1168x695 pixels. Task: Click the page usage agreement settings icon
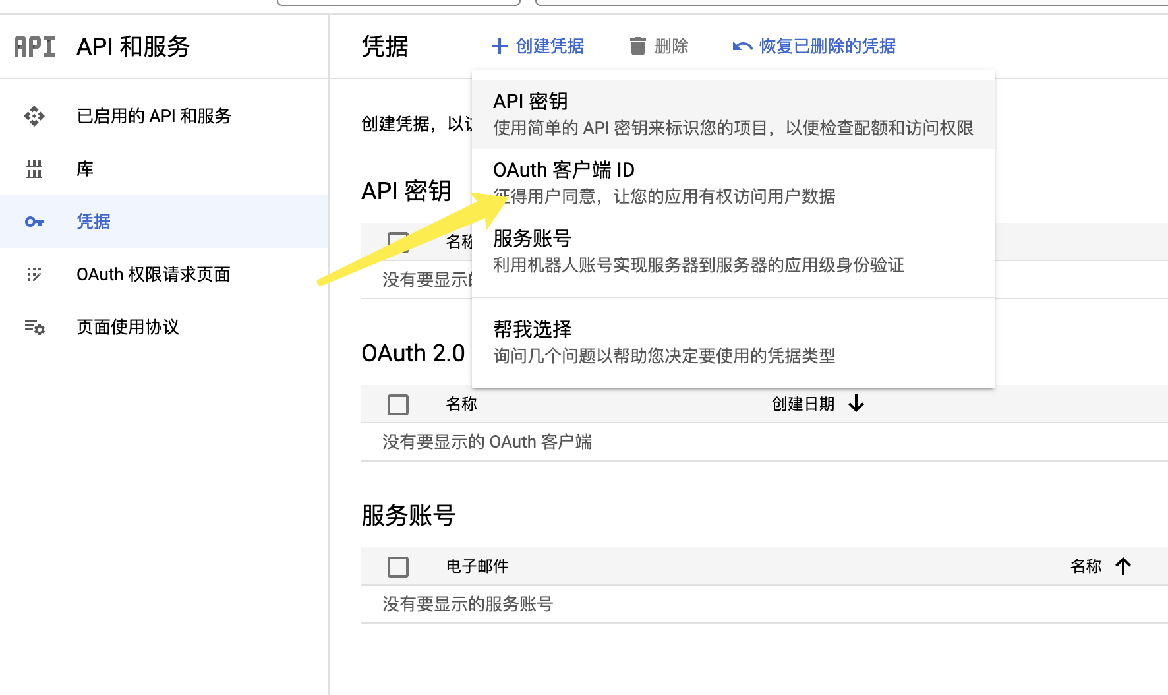34,327
